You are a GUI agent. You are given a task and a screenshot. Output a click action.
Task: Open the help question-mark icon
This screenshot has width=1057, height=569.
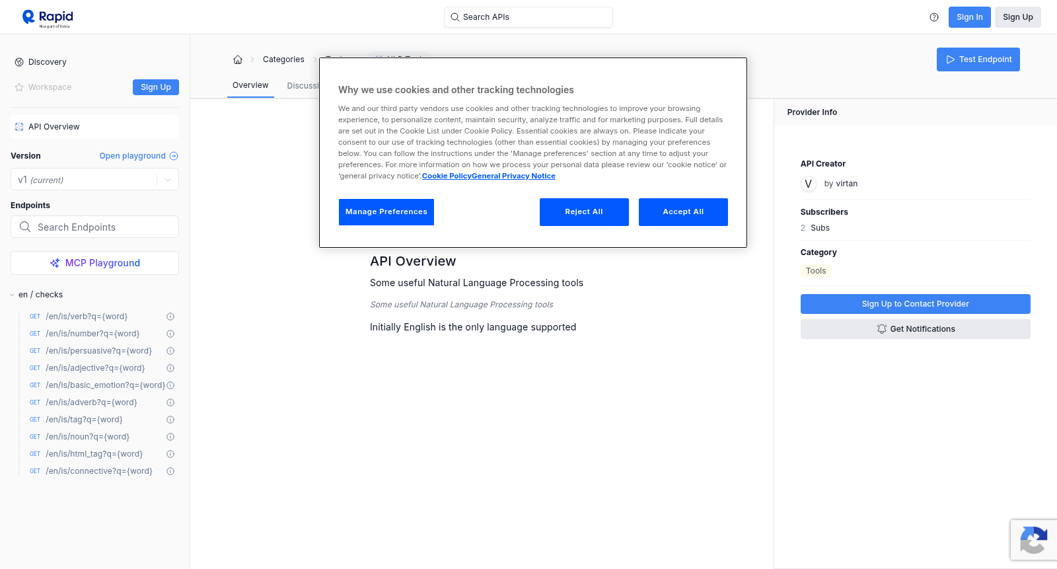click(x=934, y=17)
